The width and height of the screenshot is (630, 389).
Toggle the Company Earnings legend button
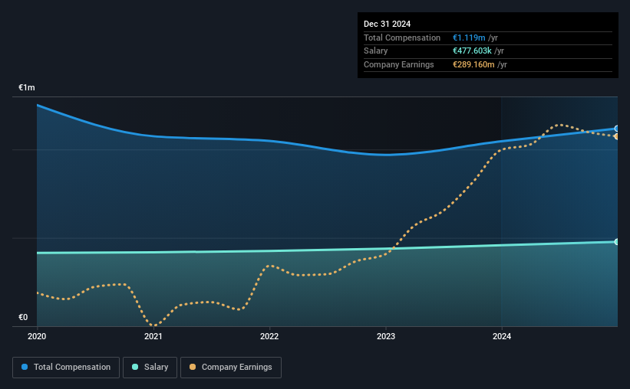coord(231,368)
